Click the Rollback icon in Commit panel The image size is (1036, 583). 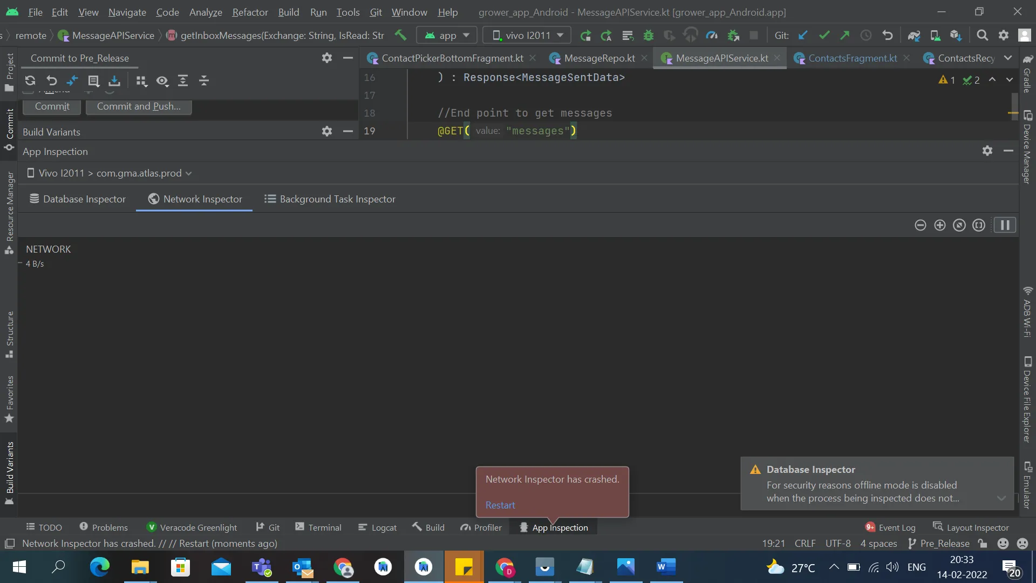click(51, 80)
